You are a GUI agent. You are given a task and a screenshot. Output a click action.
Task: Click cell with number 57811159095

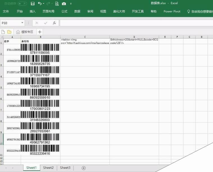[12, 50]
